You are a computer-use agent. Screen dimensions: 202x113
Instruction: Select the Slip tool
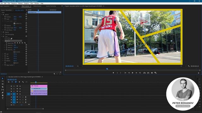[x=3, y=90]
